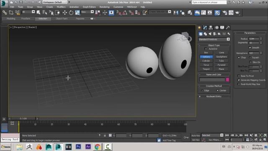Click the Align tool icon

183,13
